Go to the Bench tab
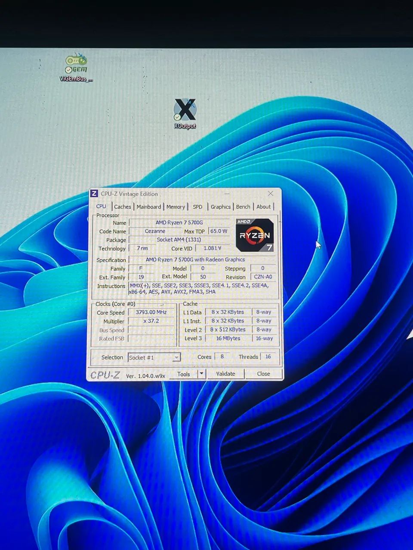 [x=243, y=207]
